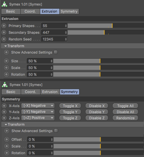Toggle keyframe circle for Offset parameter
144x157 pixels.
[7, 139]
